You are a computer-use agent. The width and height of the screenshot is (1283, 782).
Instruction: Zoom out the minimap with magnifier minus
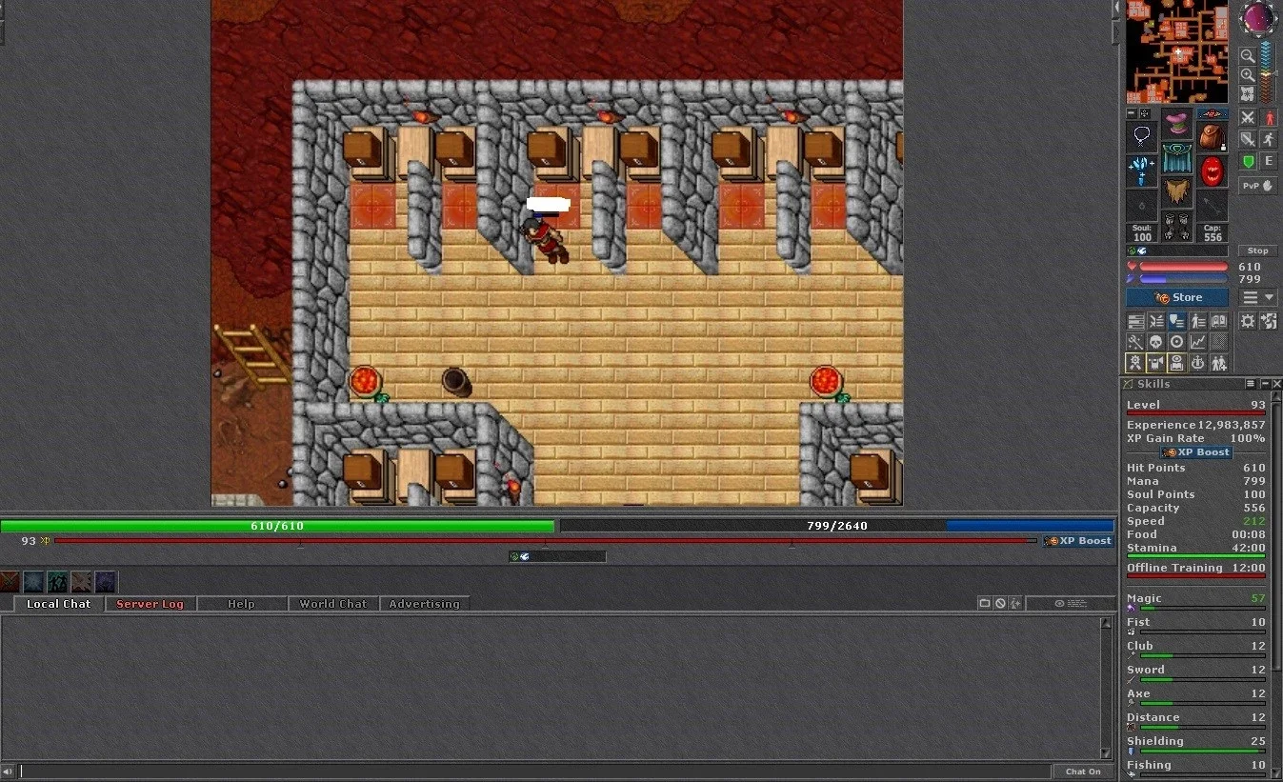pyautogui.click(x=1247, y=55)
